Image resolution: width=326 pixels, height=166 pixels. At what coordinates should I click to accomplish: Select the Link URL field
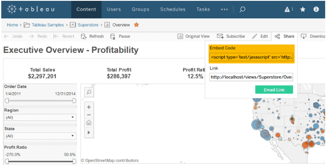tap(251, 77)
